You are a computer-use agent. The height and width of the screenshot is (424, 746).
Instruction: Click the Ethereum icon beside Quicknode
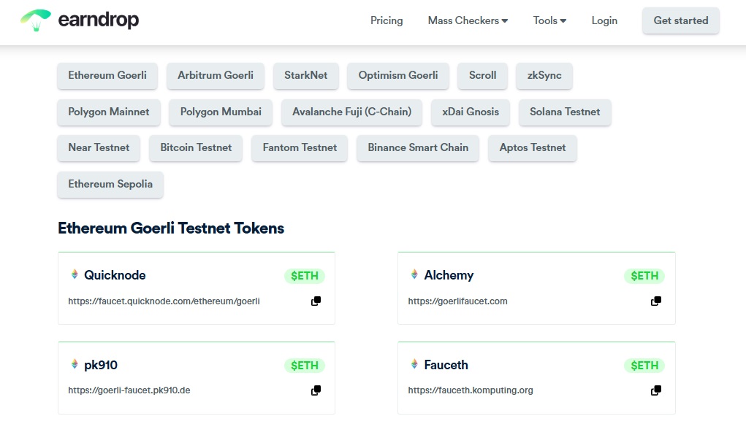click(x=74, y=275)
